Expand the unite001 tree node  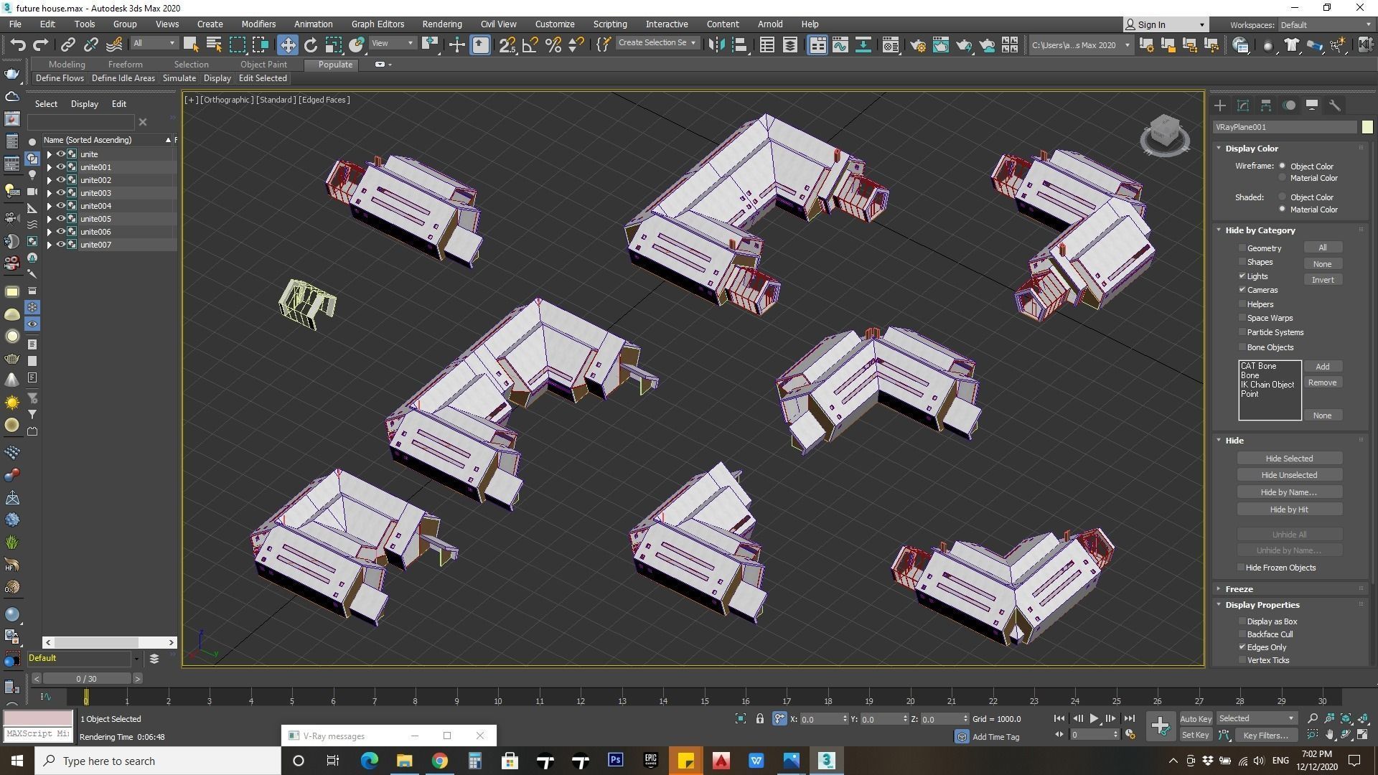[x=49, y=167]
